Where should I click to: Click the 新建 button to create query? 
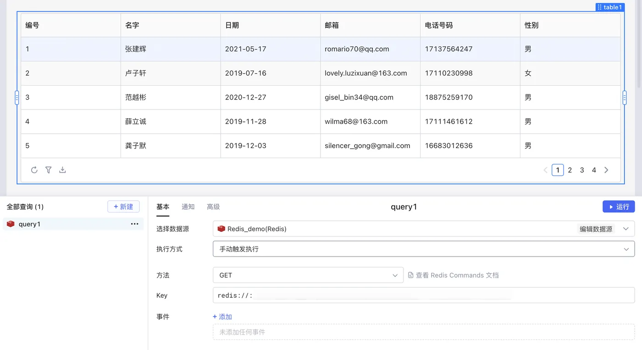click(123, 207)
